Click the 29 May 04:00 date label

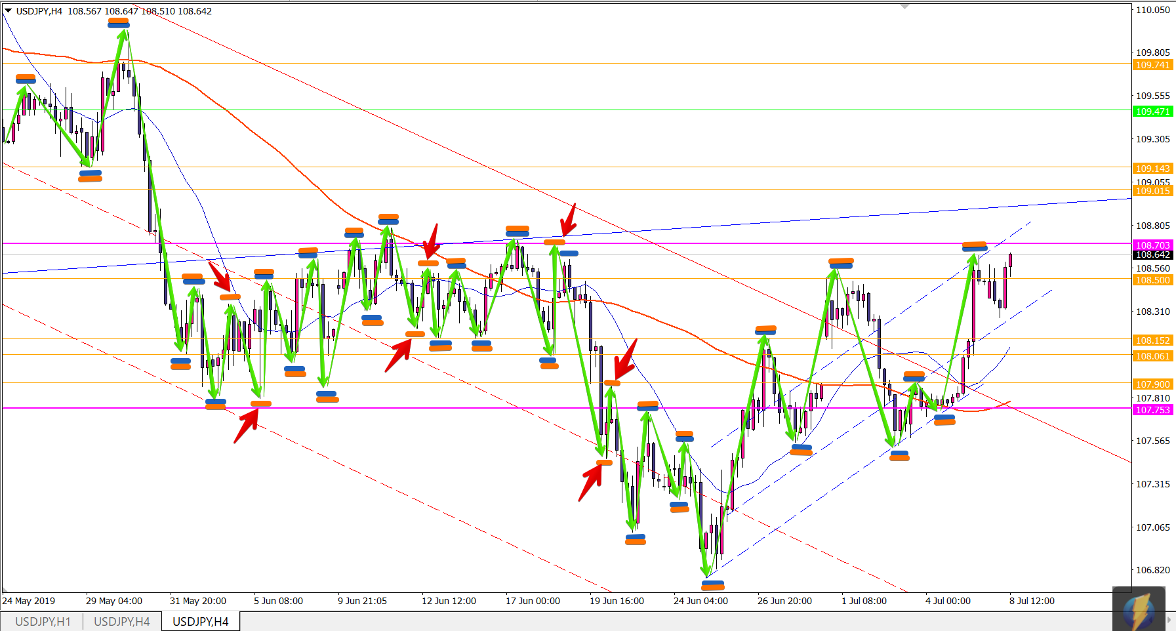[x=114, y=601]
